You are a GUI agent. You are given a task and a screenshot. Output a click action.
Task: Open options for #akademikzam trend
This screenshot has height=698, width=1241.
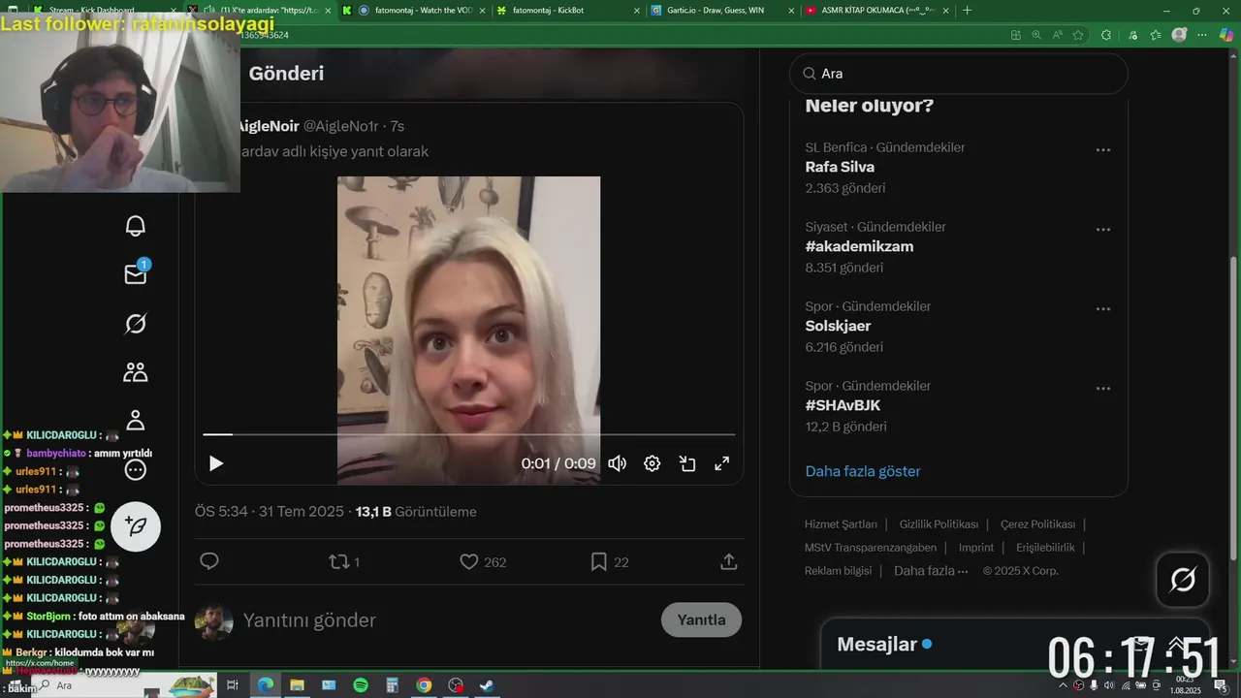point(1103,230)
